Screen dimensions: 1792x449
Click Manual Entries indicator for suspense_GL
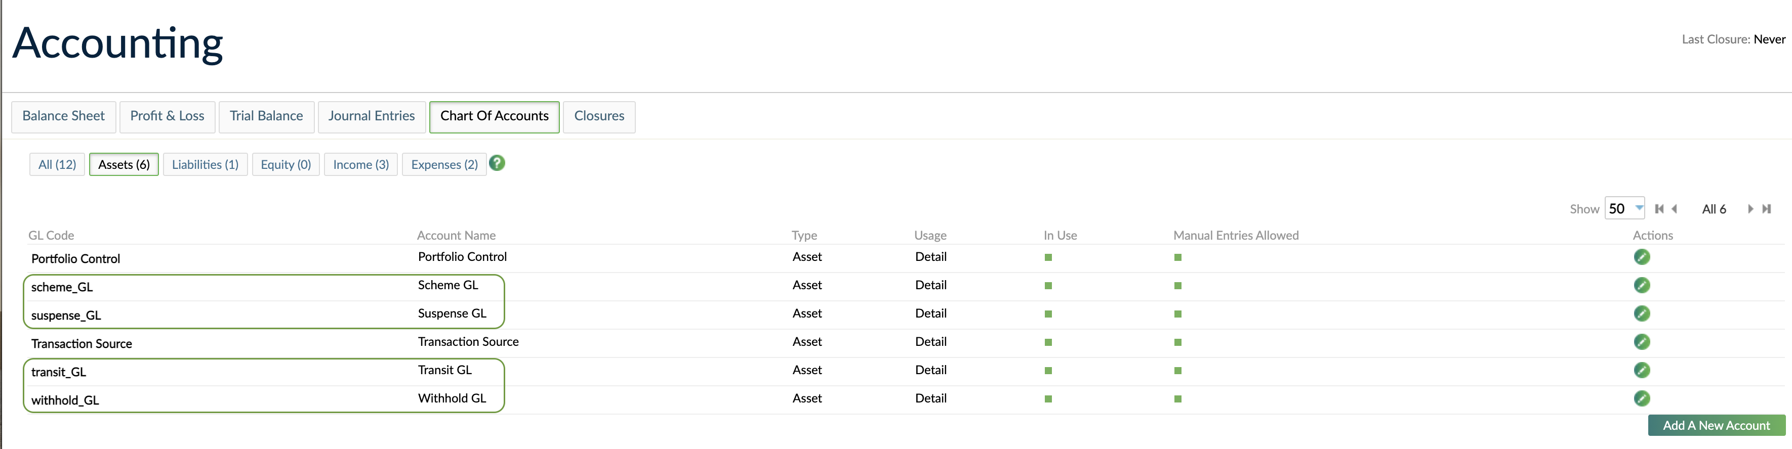1178,314
